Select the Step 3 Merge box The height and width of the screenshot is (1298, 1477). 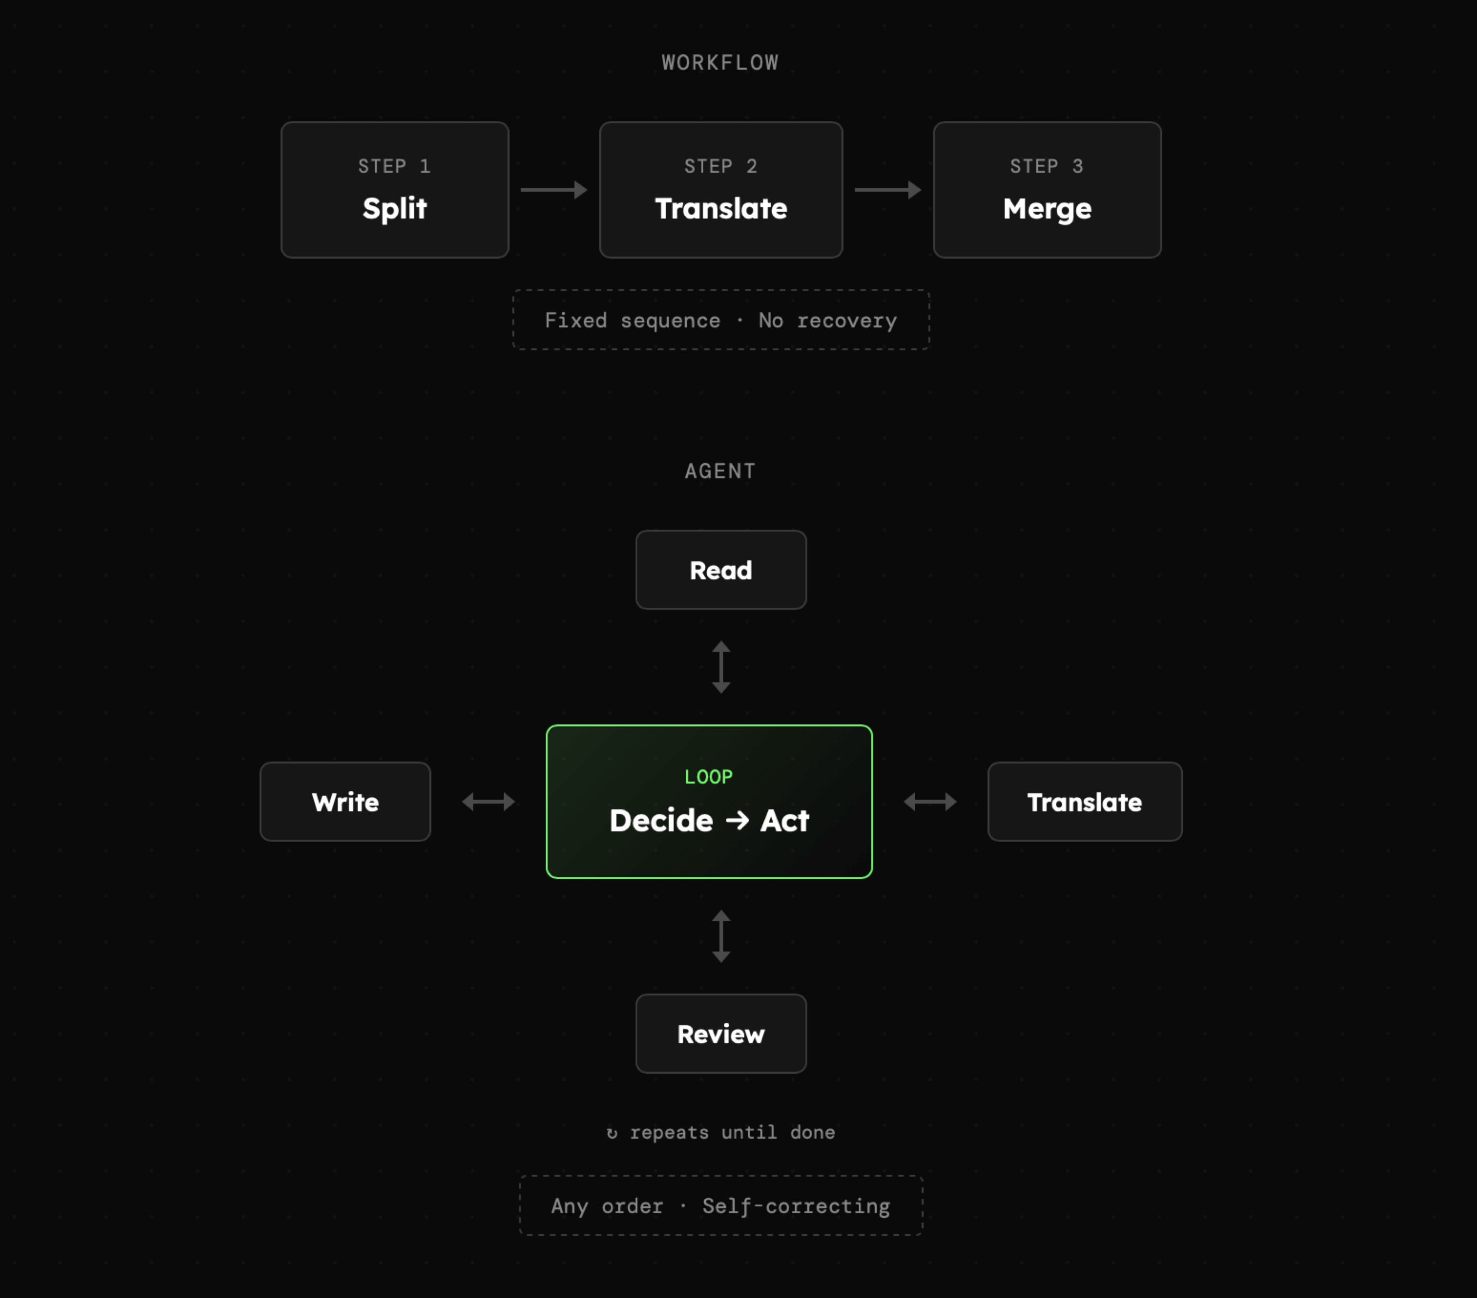(1047, 190)
